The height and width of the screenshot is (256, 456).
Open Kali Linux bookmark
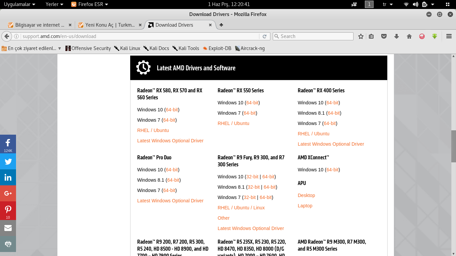click(127, 48)
